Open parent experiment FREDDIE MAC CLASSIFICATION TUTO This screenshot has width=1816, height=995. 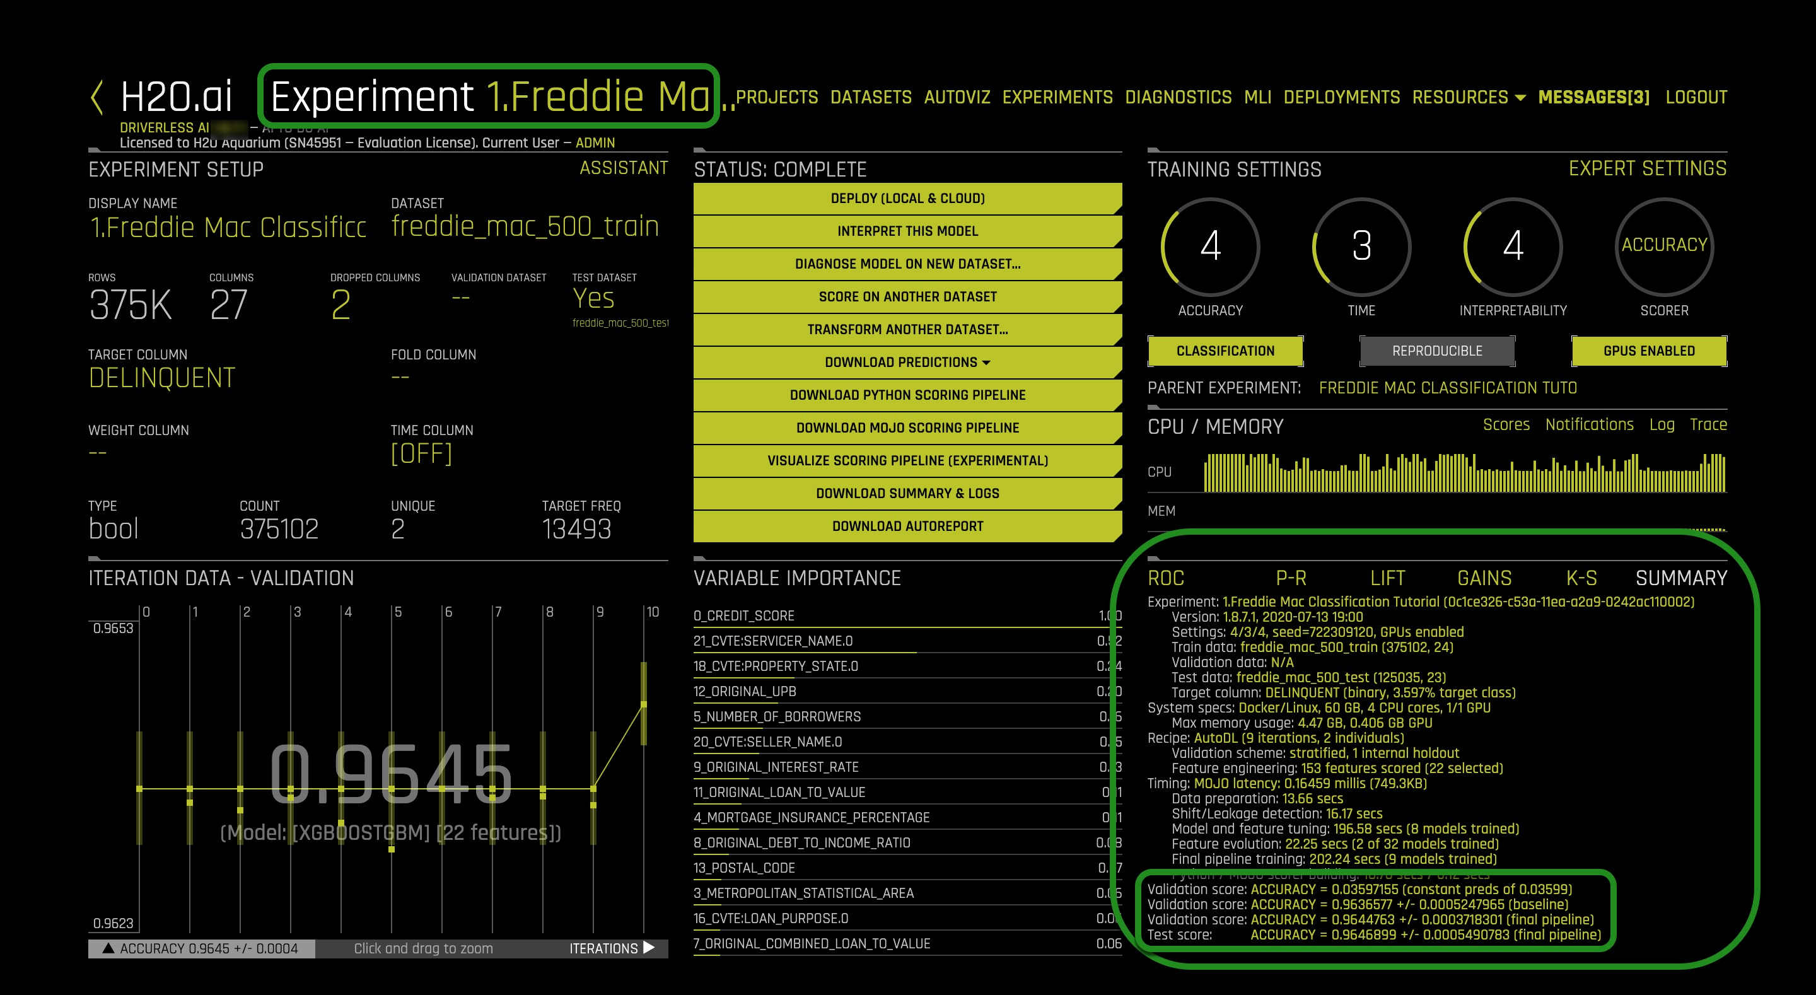pyautogui.click(x=1447, y=388)
